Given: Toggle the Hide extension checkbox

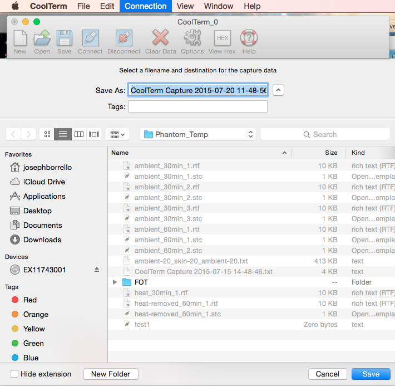Looking at the screenshot, I should click(x=14, y=374).
